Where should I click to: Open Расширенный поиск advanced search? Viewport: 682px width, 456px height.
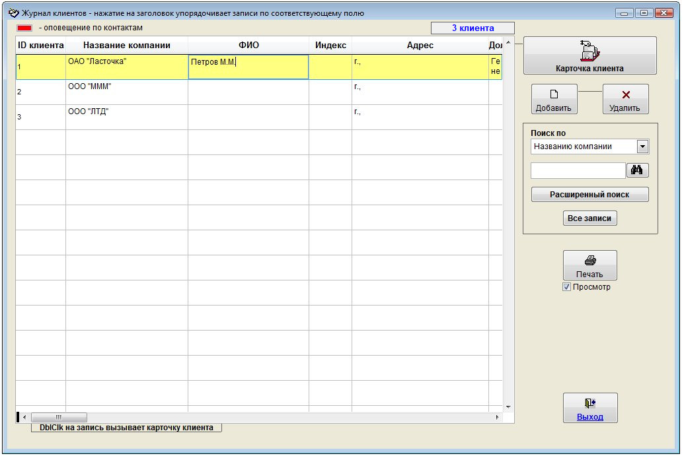point(589,195)
